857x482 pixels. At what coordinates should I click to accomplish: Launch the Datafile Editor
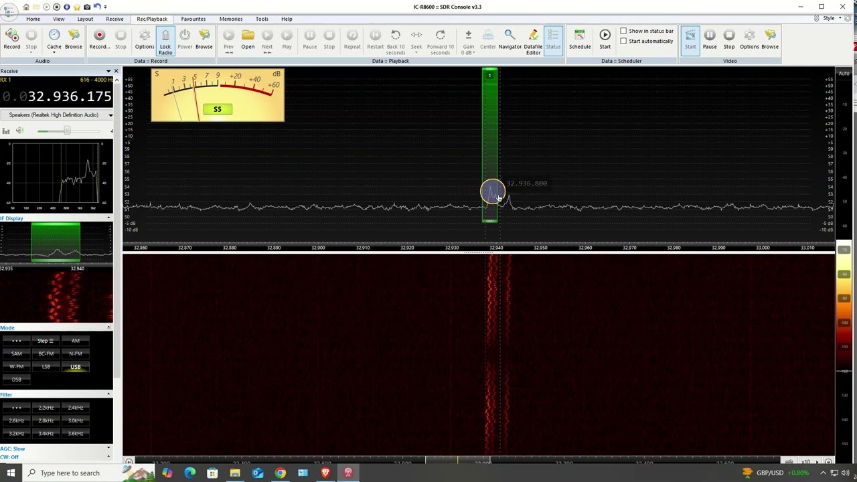coord(533,42)
